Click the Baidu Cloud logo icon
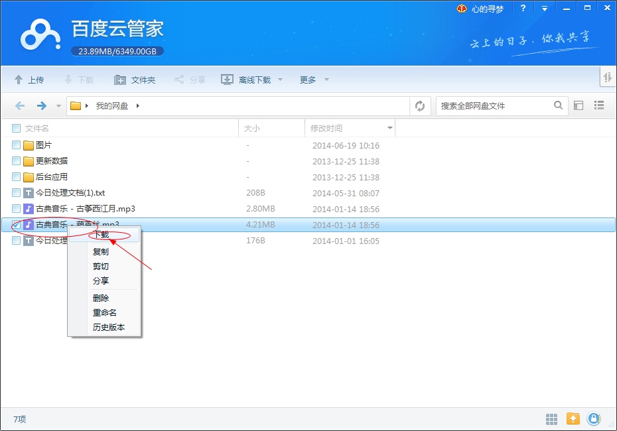 (41, 36)
